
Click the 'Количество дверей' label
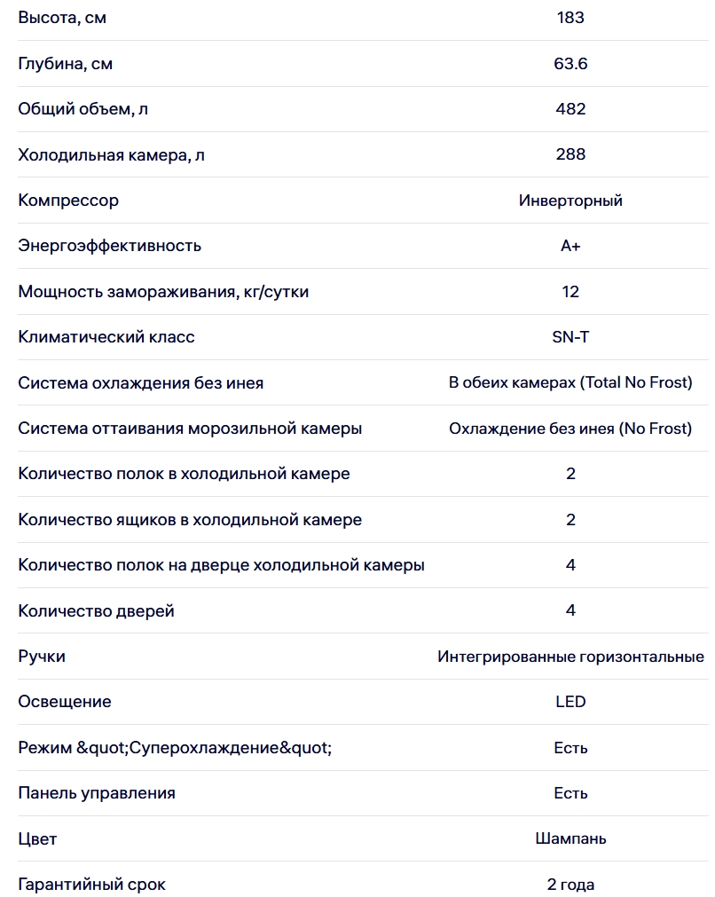coord(96,611)
